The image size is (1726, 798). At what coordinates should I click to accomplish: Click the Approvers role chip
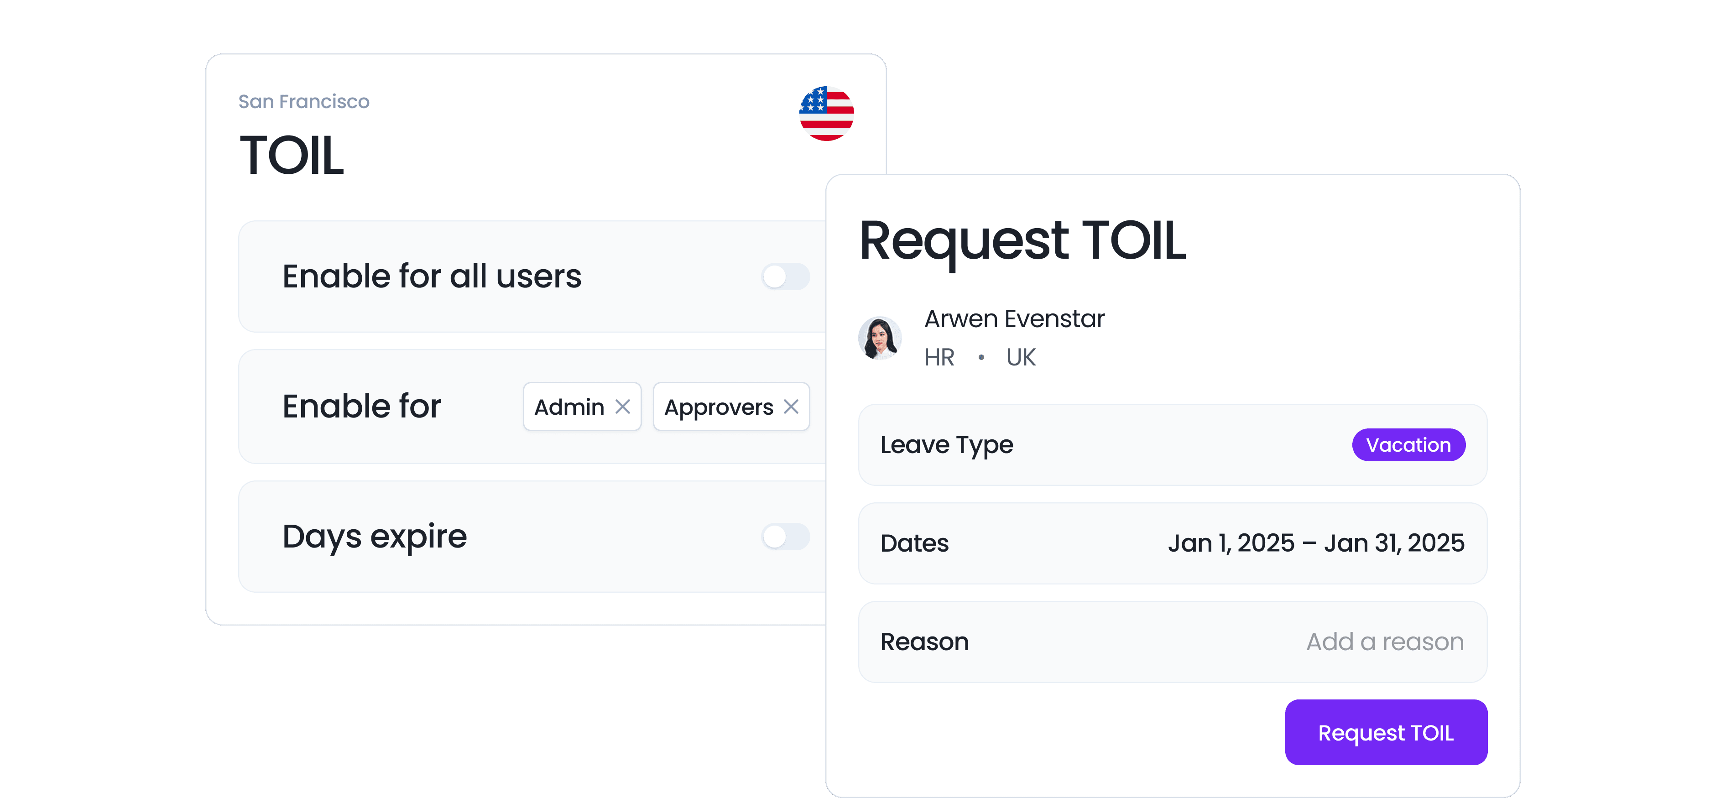pyautogui.click(x=731, y=407)
